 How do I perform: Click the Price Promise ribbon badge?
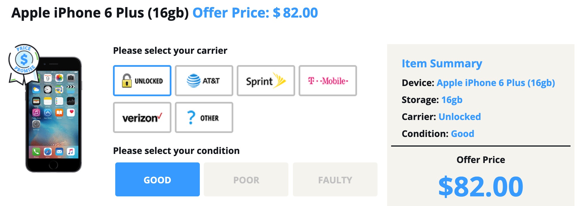[23, 61]
